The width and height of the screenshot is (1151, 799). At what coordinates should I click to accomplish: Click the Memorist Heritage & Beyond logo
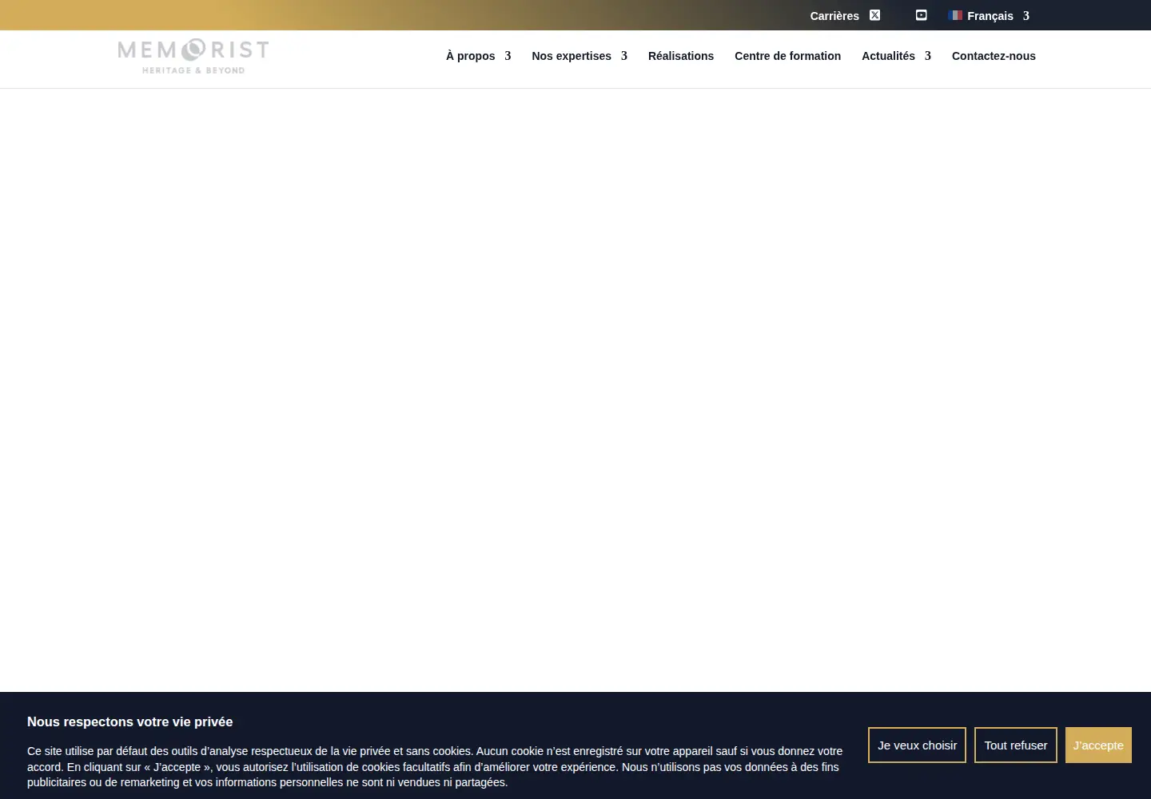(193, 56)
